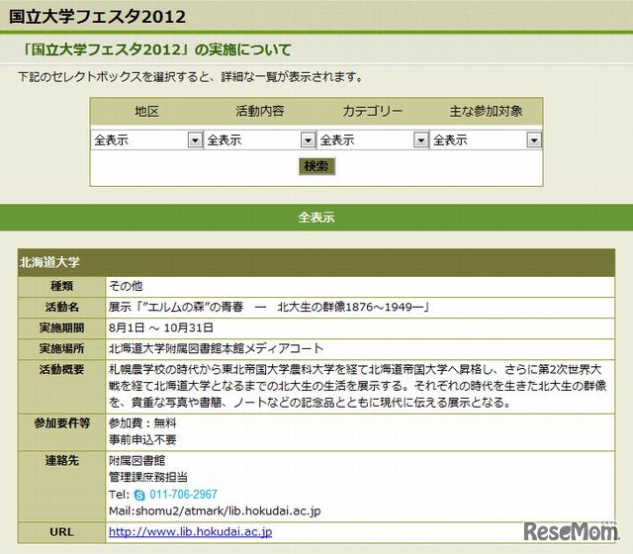Click the 検索 search button
Screen dimensions: 633x554
coord(316,166)
